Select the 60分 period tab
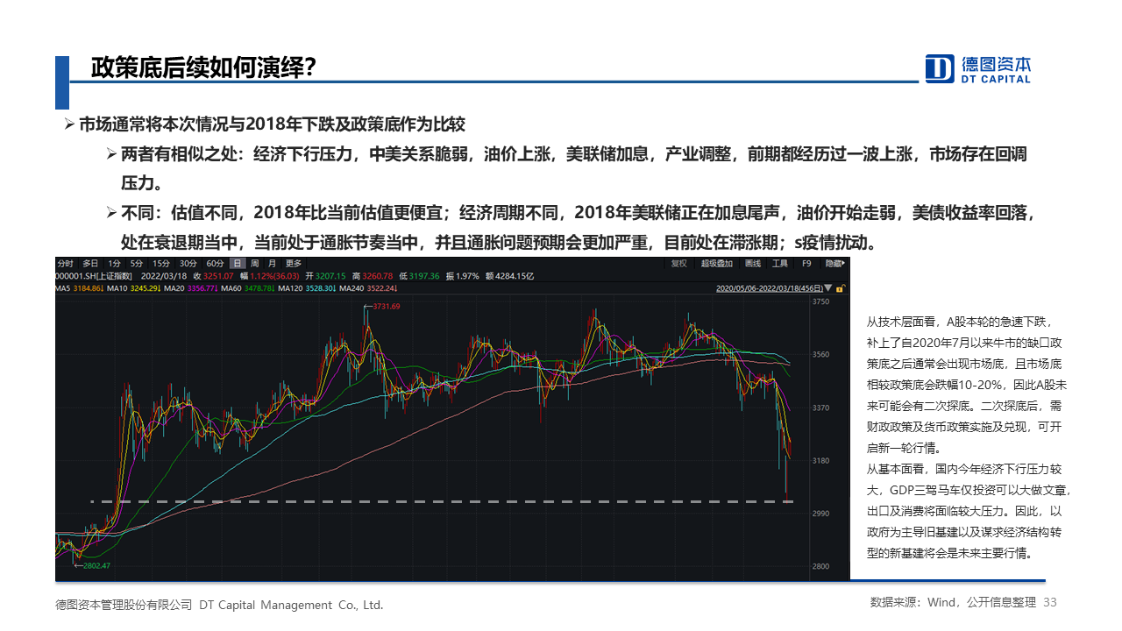 tap(216, 264)
